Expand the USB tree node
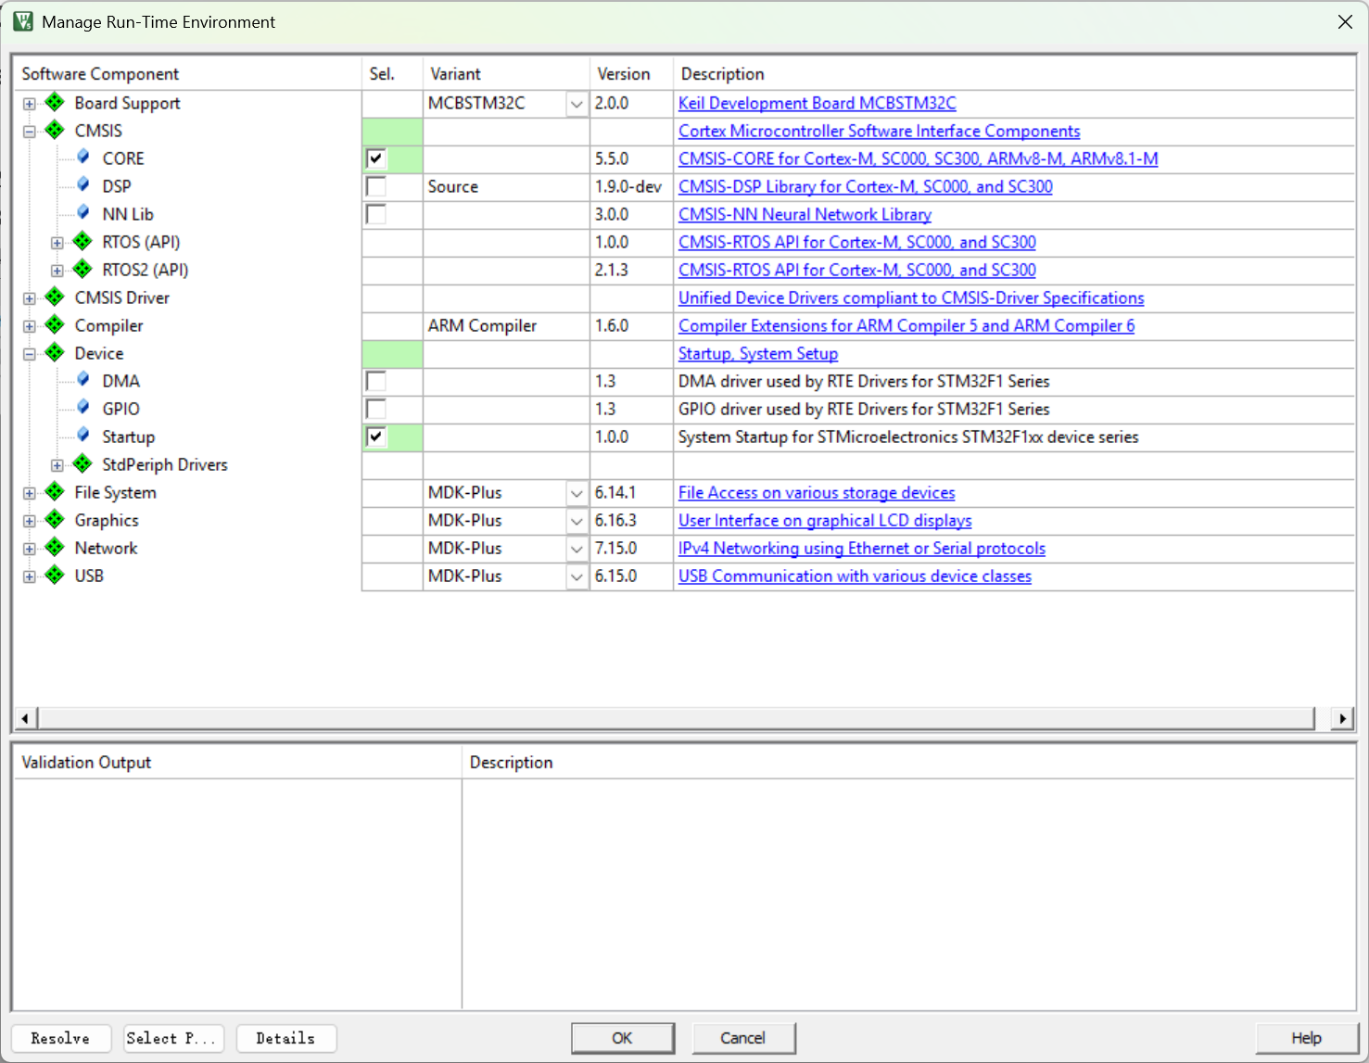1369x1063 pixels. [x=30, y=576]
